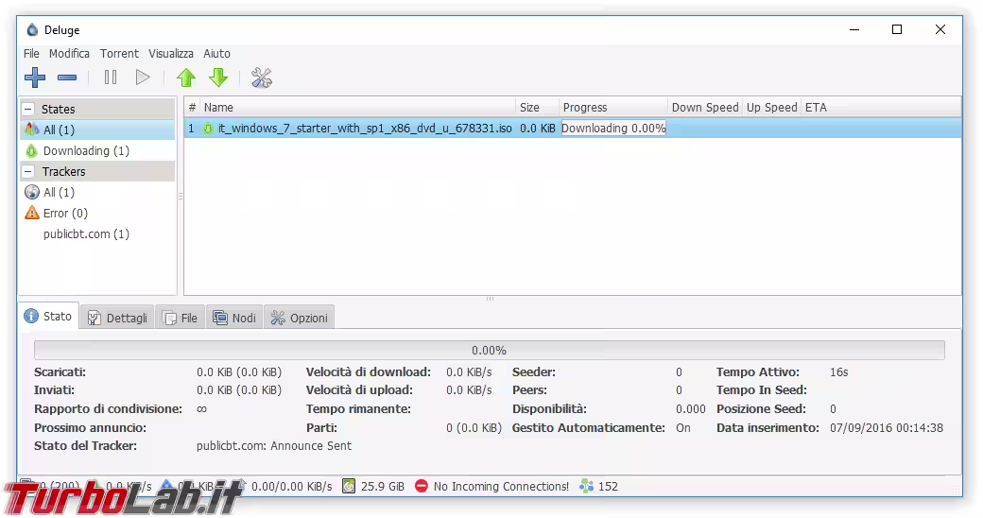Collapse the Trackers section in the sidebar
Screen dimensions: 983x518
coord(28,171)
